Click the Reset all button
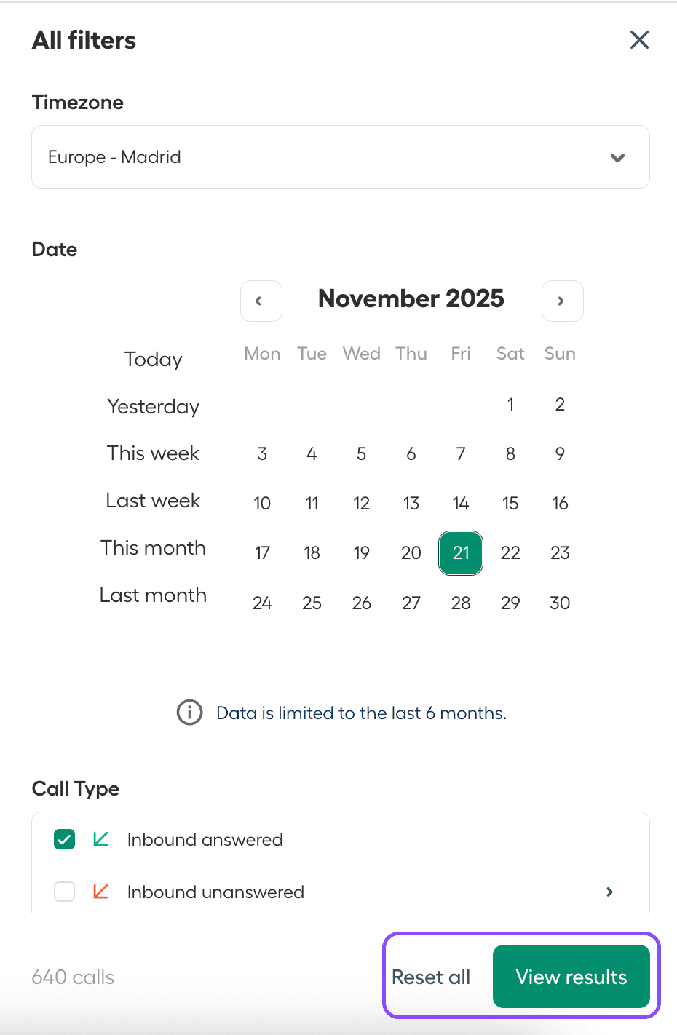The image size is (677, 1035). pyautogui.click(x=431, y=977)
